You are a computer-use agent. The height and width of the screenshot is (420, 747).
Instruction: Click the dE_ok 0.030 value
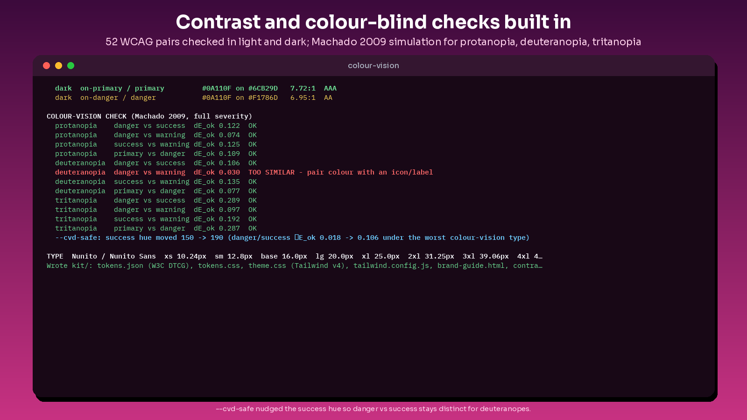pos(217,172)
